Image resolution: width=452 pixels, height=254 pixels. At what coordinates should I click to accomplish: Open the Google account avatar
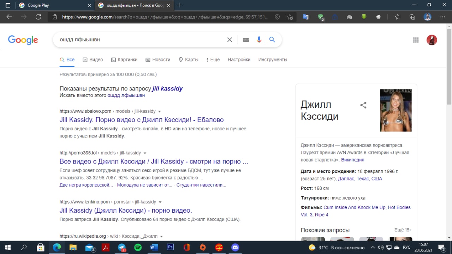tap(432, 40)
